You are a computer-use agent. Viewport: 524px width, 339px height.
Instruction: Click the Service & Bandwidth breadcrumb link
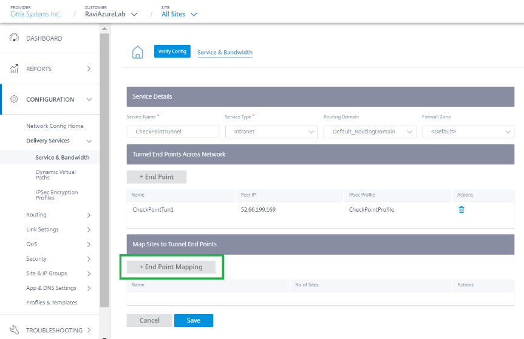coord(225,52)
